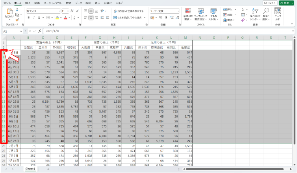297x173 pixels.
Task: Switch to the 数式 tab
Action: point(69,3)
